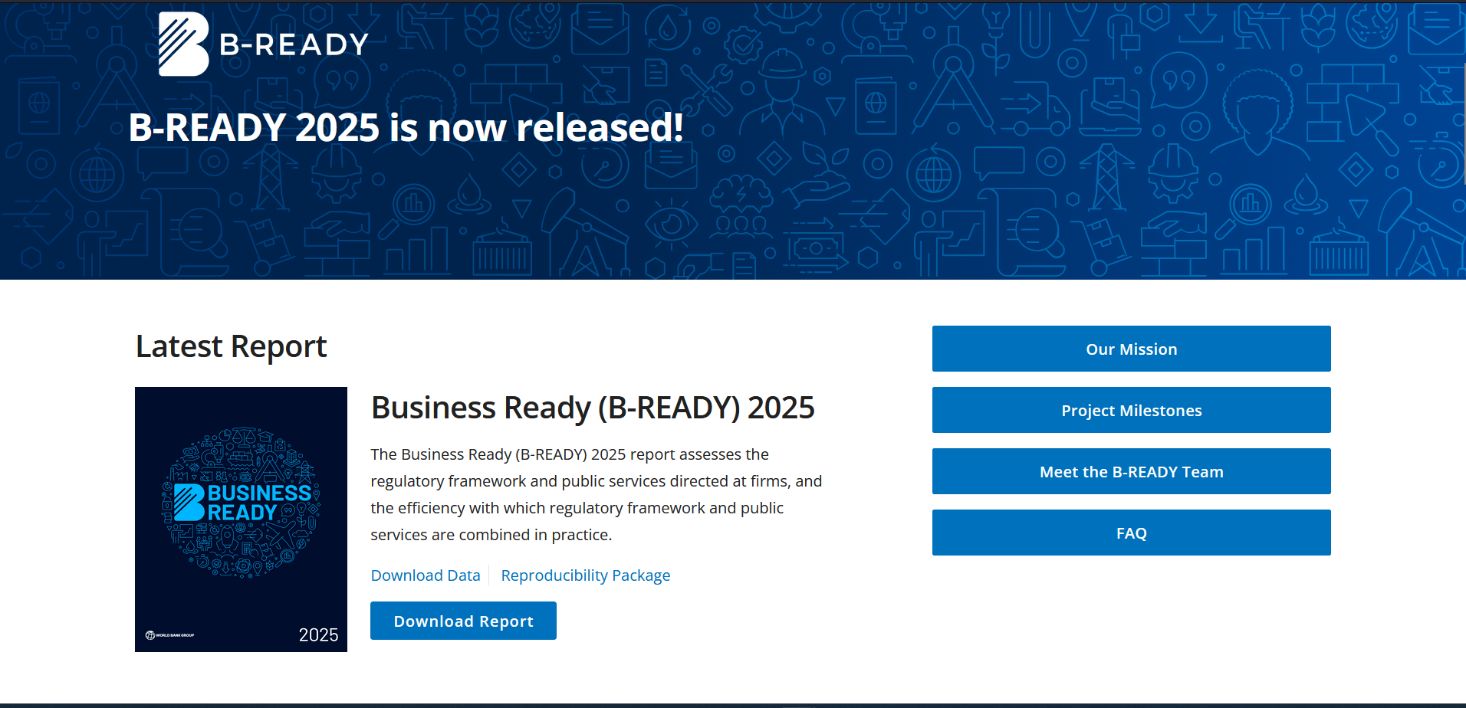Click the World Bank Group logo on cover
The image size is (1466, 708).
(170, 635)
